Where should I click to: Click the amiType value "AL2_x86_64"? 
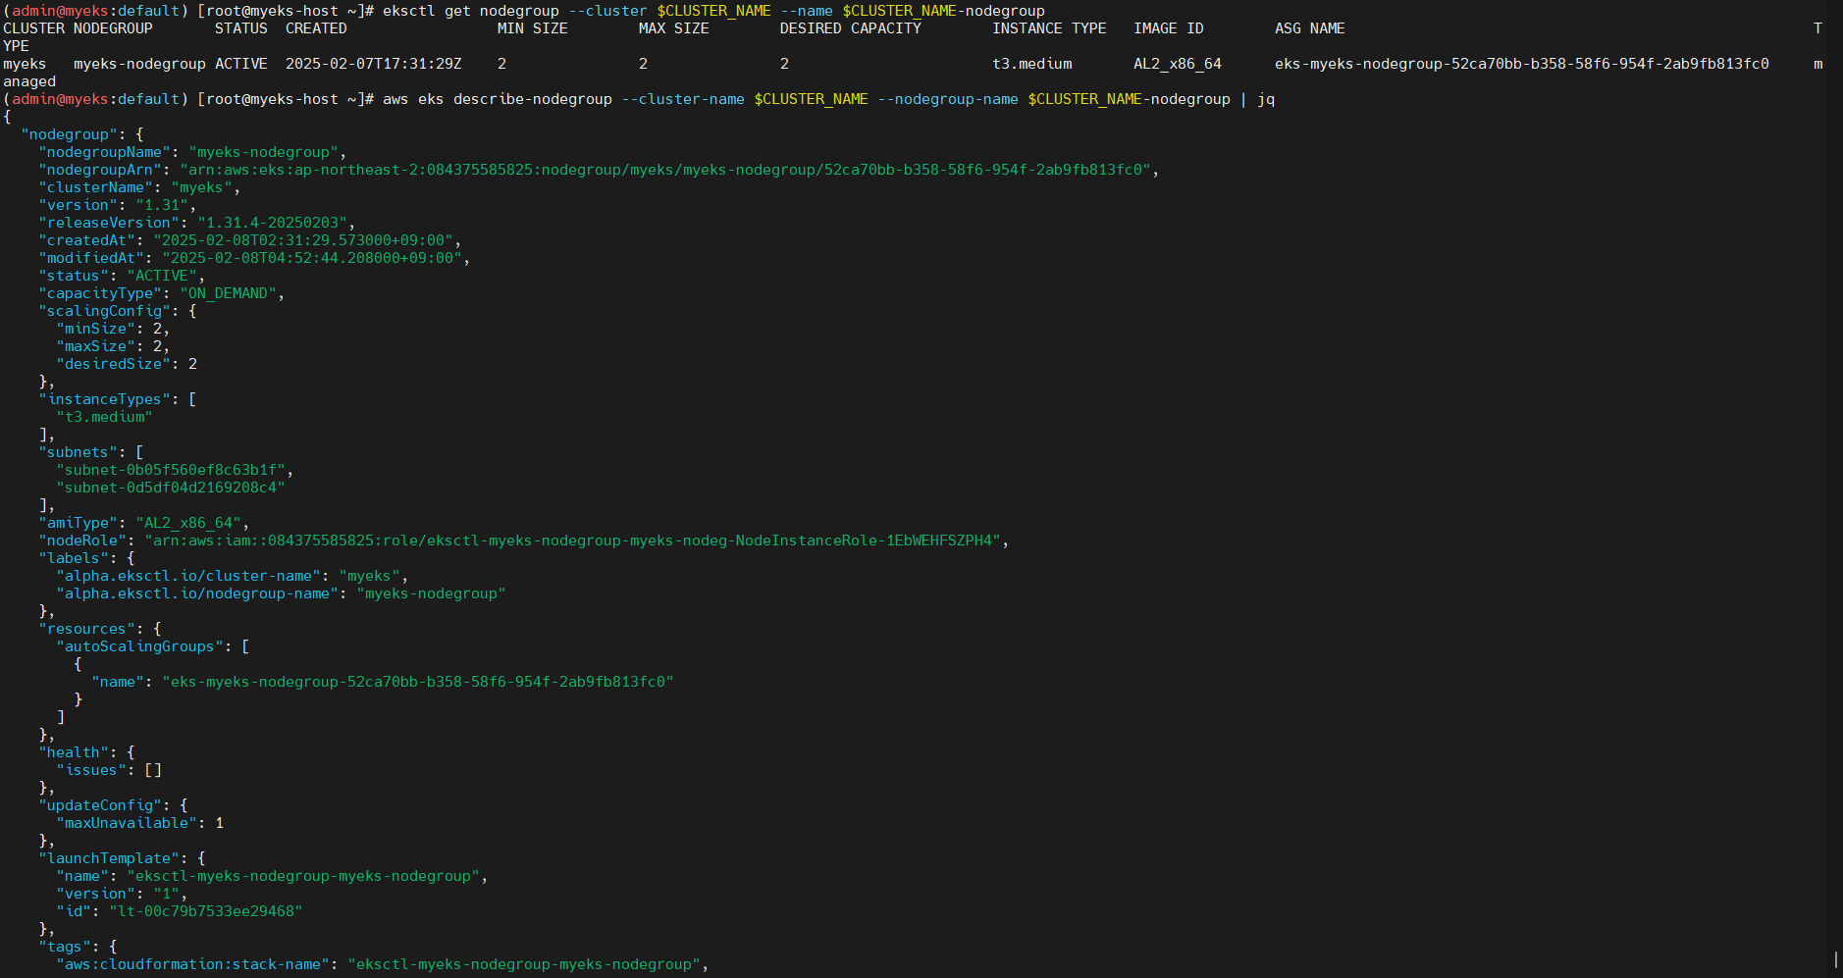[x=188, y=523]
